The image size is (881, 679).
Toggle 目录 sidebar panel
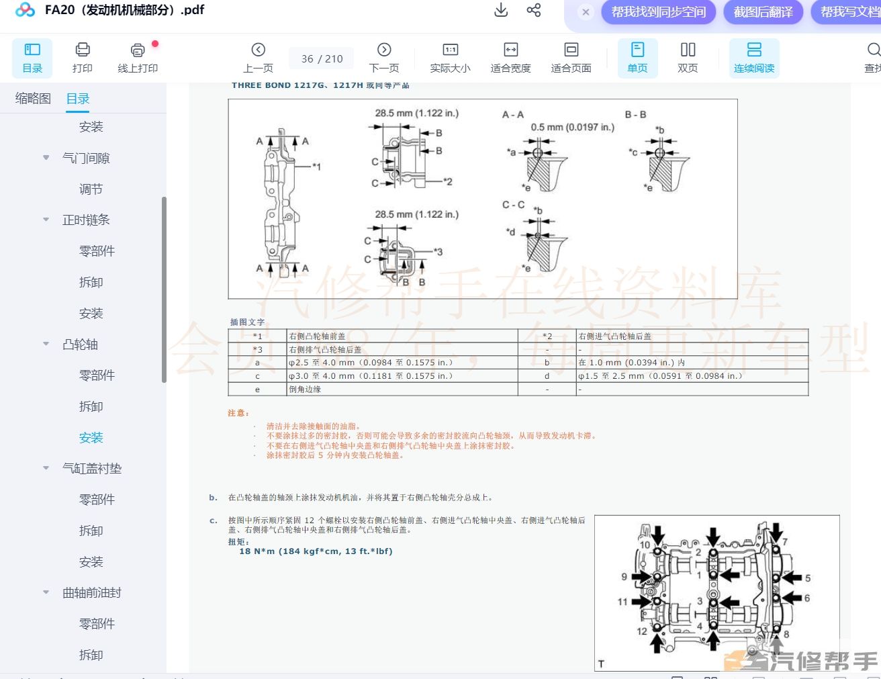coord(32,58)
